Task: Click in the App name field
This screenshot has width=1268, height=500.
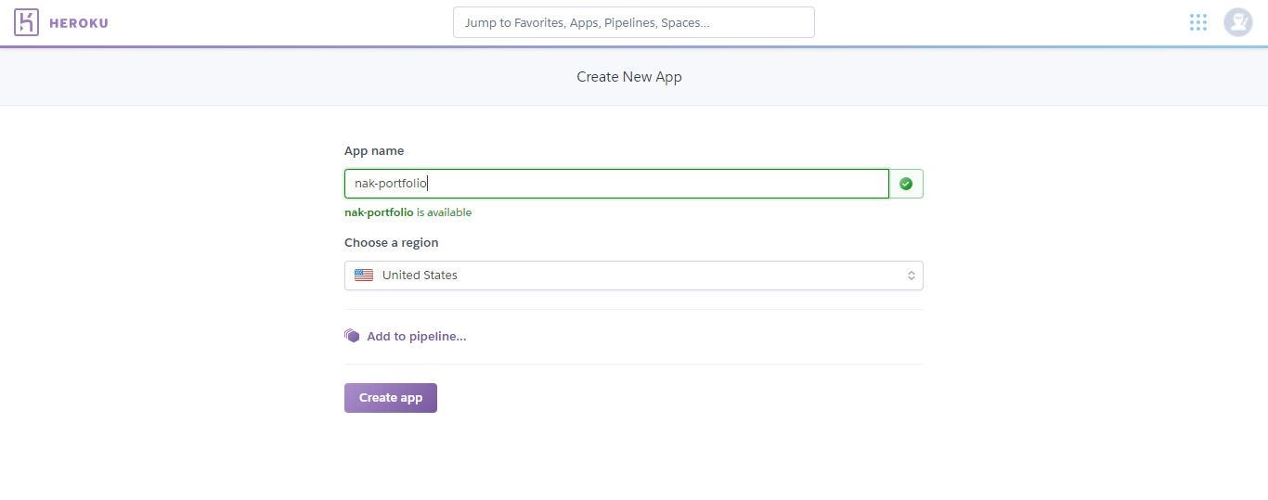Action: coord(616,184)
